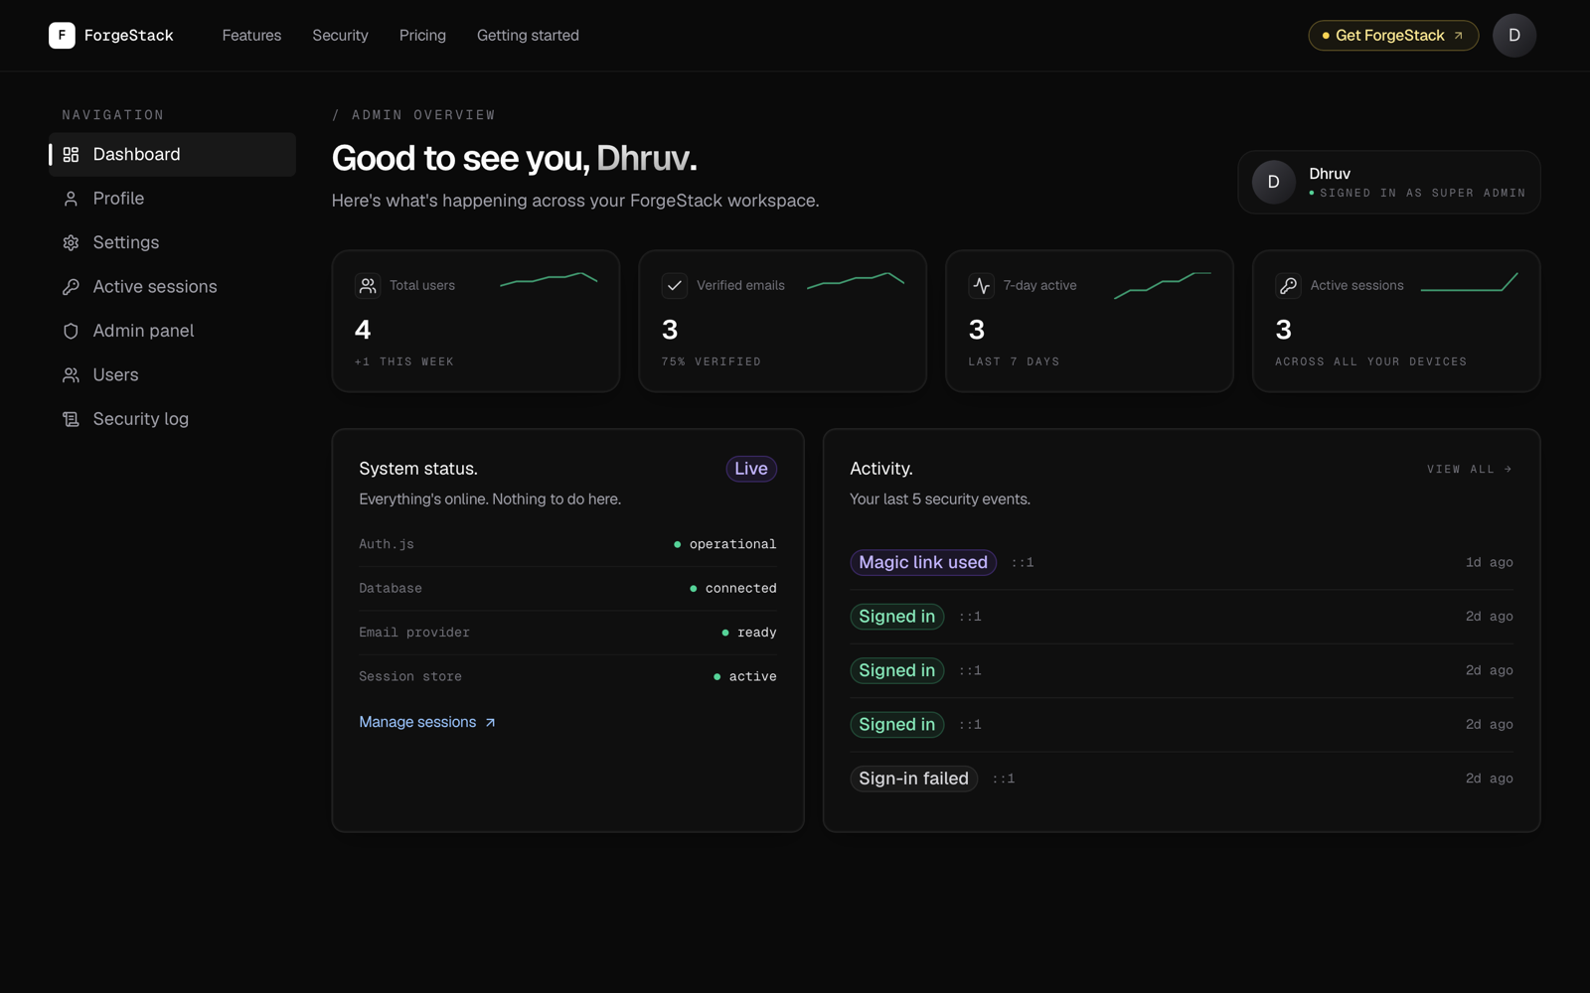Click the ForgeStack F logo icon
This screenshot has height=993, width=1590.
(62, 36)
